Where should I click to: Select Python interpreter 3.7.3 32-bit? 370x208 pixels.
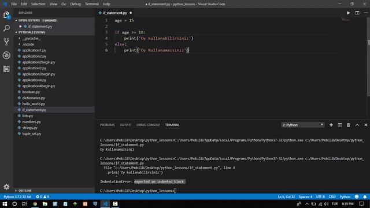[17, 196]
